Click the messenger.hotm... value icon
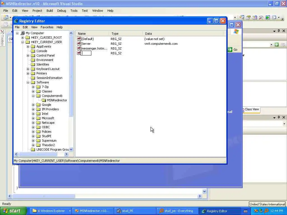 (x=79, y=48)
